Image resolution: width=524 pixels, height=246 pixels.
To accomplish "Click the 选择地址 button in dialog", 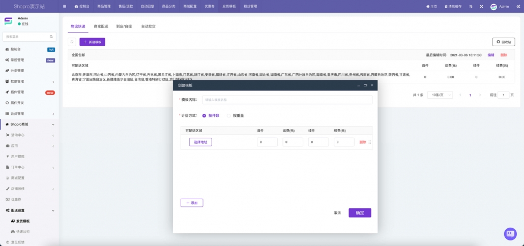I will click(200, 142).
